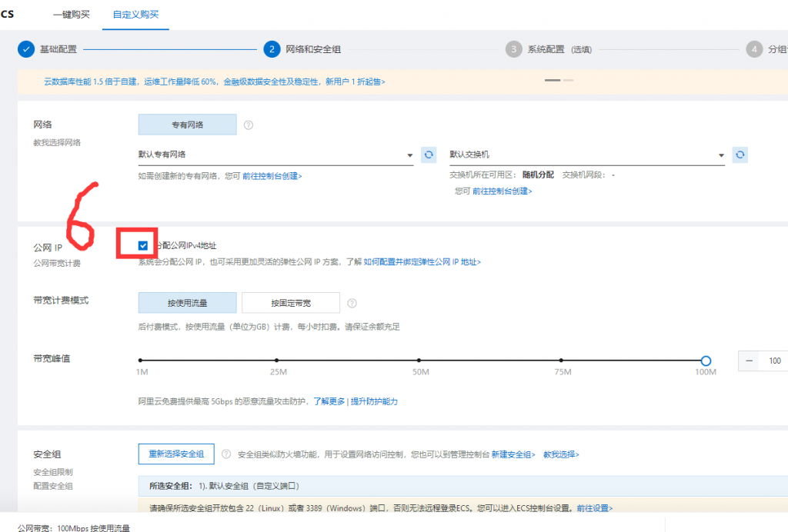The image size is (788, 532).
Task: Click minus button to decrease bandwidth value
Action: click(749, 361)
